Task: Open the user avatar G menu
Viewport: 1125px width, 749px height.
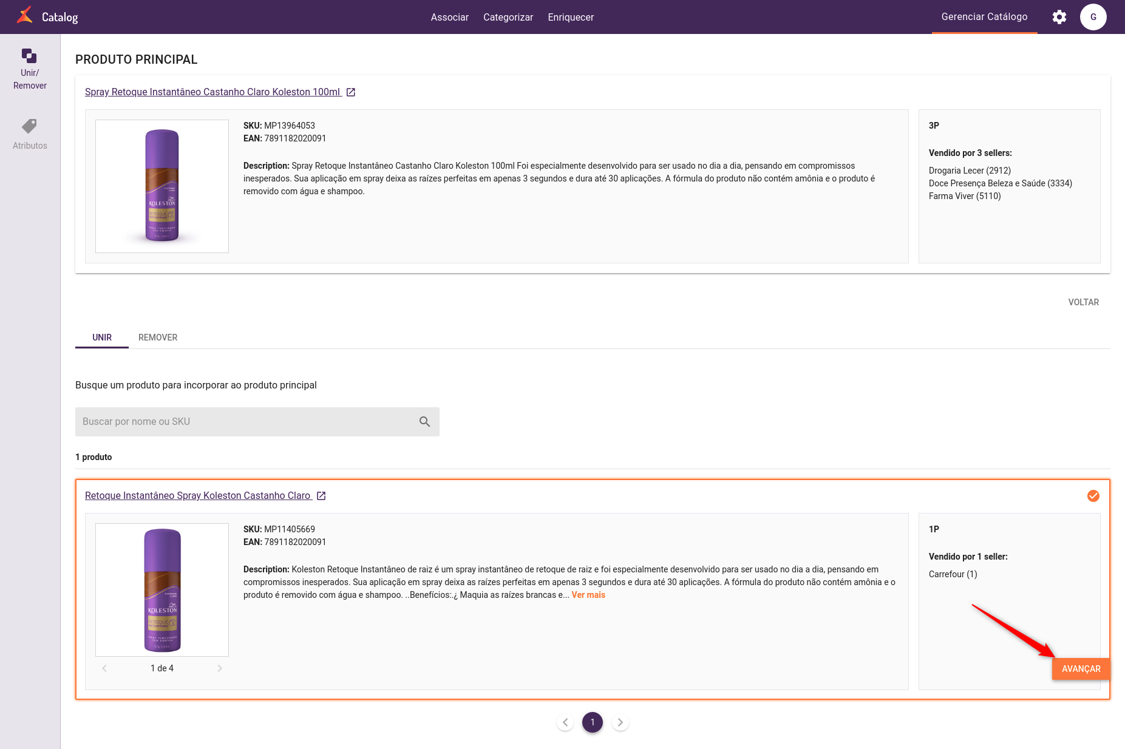Action: click(1093, 17)
